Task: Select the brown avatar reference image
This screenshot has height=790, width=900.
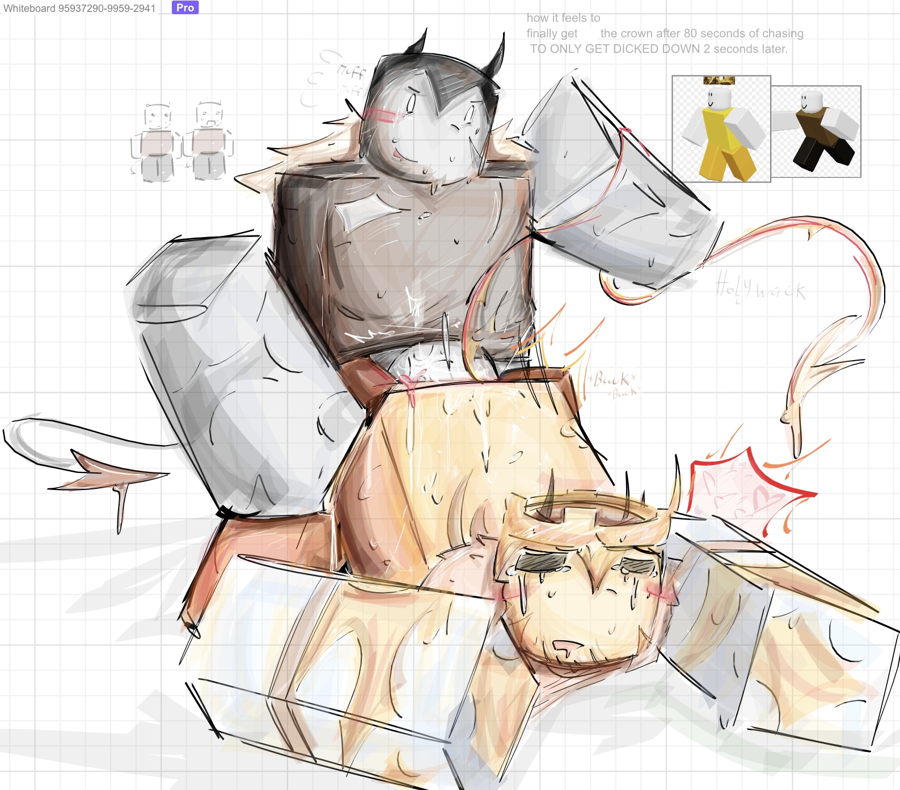Action: pyautogui.click(x=816, y=132)
